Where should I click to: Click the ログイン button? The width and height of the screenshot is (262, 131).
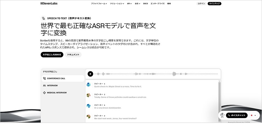point(201,4)
